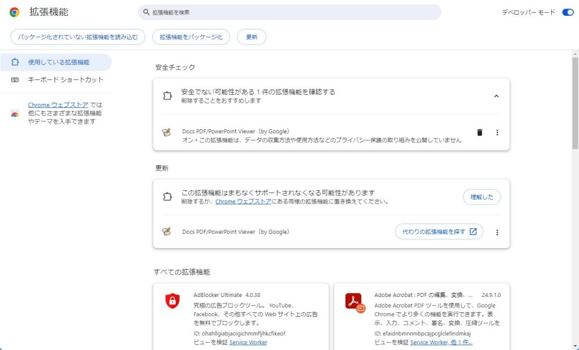579x350 pixels.
Task: Click 代わりの拡張機能を探す button
Action: click(439, 232)
